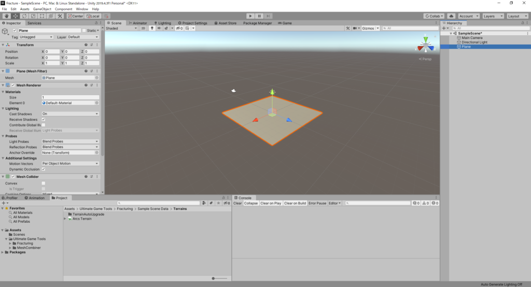
Task: Open the GameObject menu
Action: pos(42,9)
